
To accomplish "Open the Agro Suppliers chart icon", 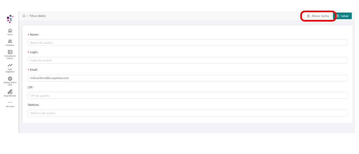I will click(10, 65).
